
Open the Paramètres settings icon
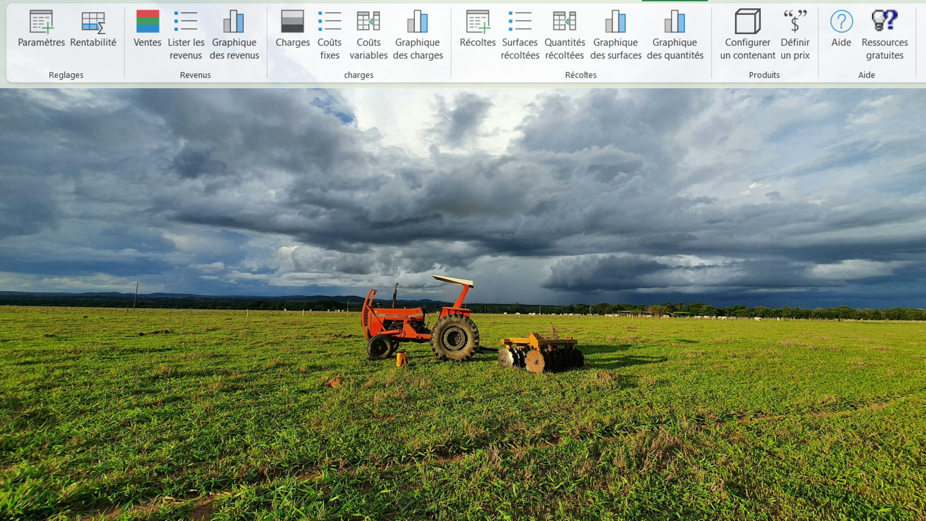pyautogui.click(x=41, y=22)
